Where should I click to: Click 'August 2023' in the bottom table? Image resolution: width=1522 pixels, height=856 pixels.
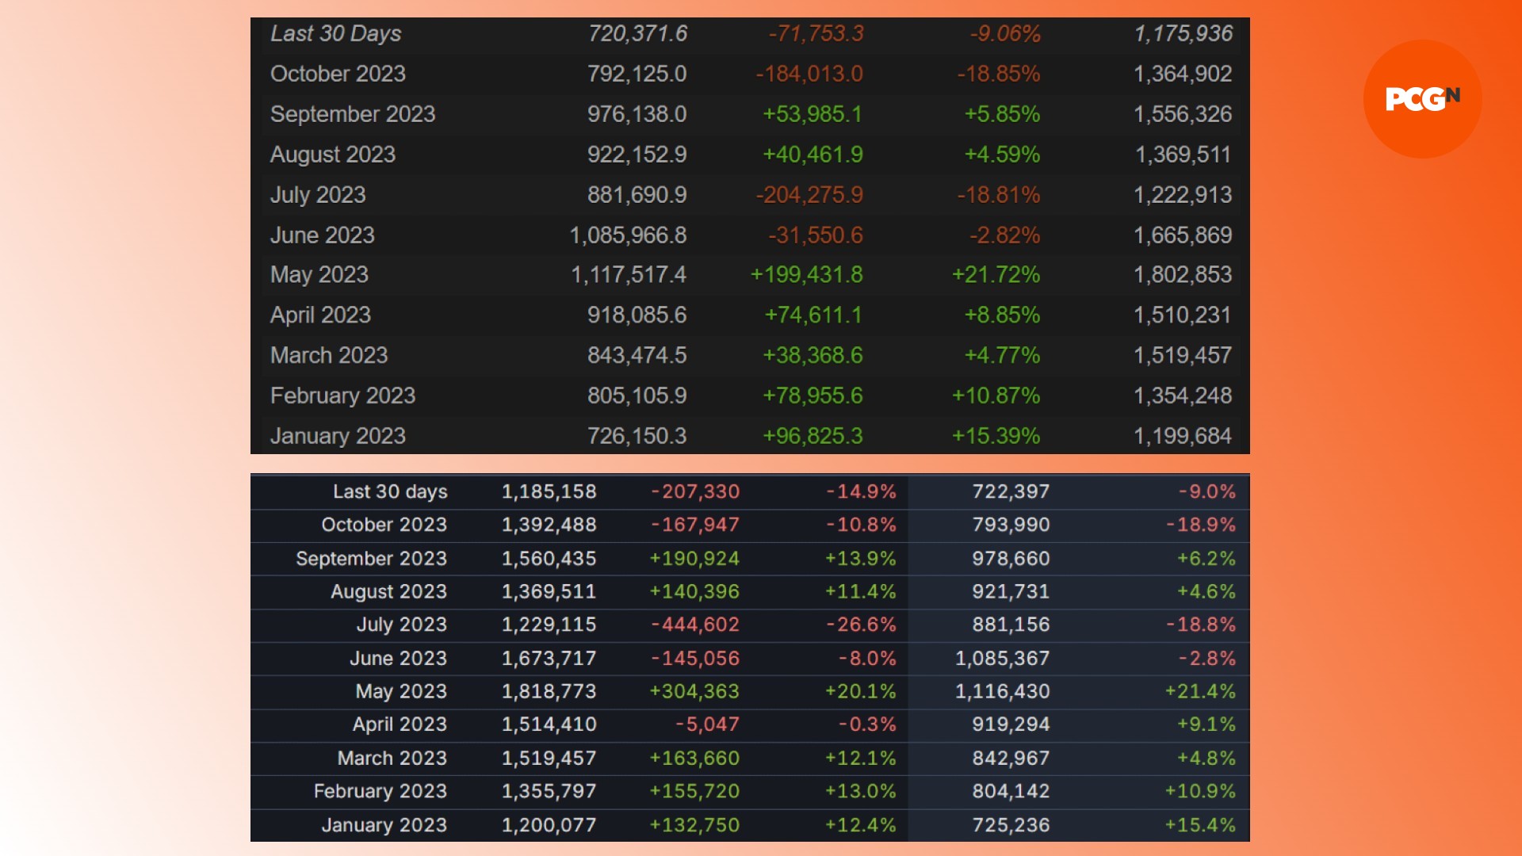(x=389, y=592)
